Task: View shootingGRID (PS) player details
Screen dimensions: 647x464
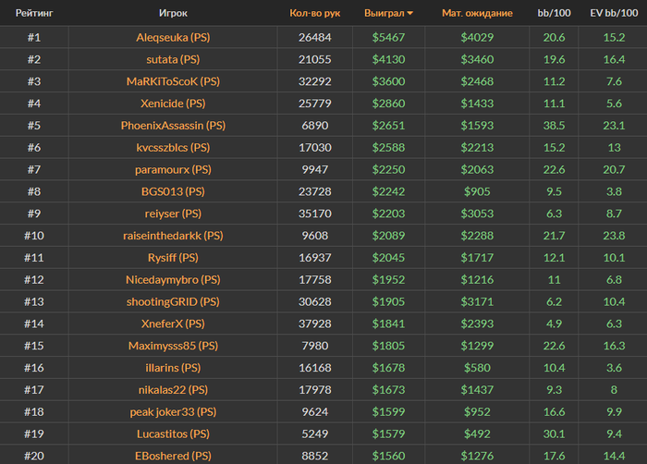Action: click(173, 301)
